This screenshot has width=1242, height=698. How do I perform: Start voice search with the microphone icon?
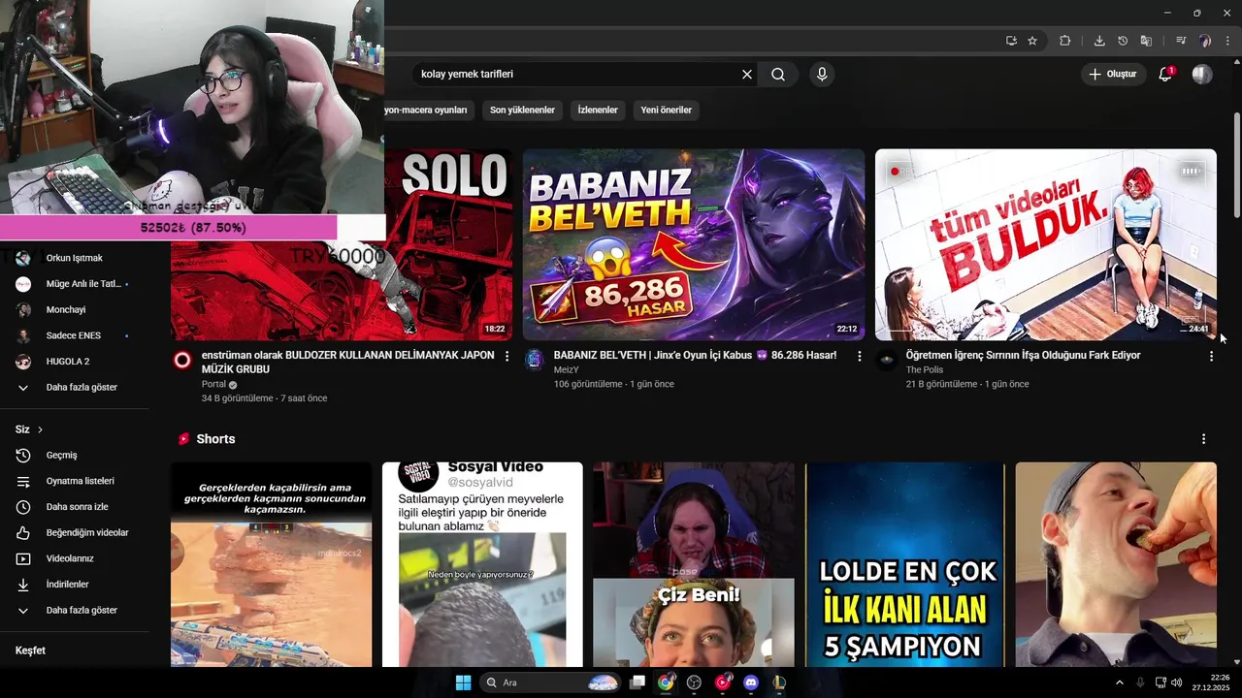pos(822,74)
